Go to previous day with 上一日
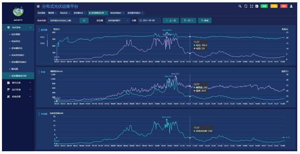Screen dimensions: 300x154 (x=170, y=20)
